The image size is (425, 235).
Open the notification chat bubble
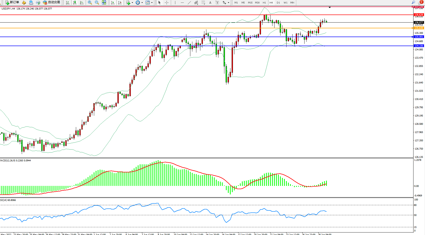point(420,3)
